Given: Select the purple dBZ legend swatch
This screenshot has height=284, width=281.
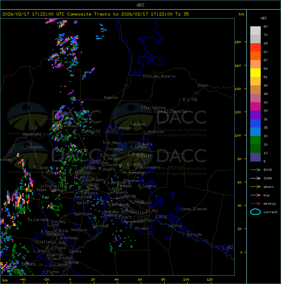Looking at the screenshot, I should [x=255, y=115].
